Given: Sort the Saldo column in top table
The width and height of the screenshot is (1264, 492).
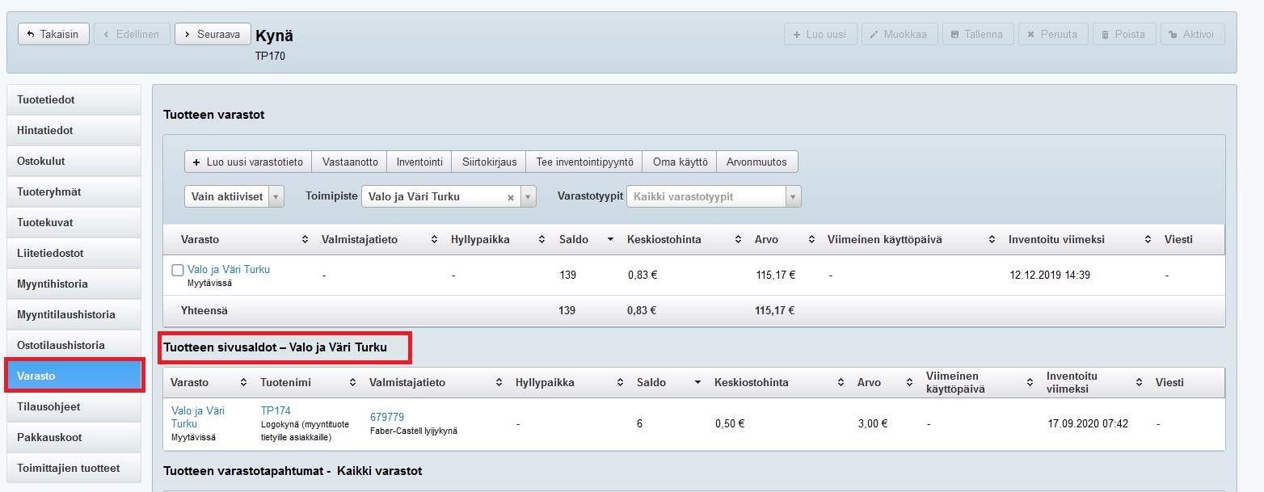Looking at the screenshot, I should (x=610, y=240).
